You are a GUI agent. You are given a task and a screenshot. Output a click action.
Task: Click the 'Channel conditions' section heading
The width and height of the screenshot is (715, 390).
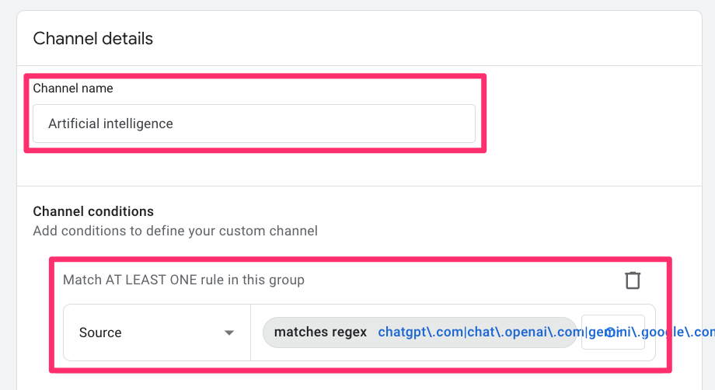pos(92,211)
